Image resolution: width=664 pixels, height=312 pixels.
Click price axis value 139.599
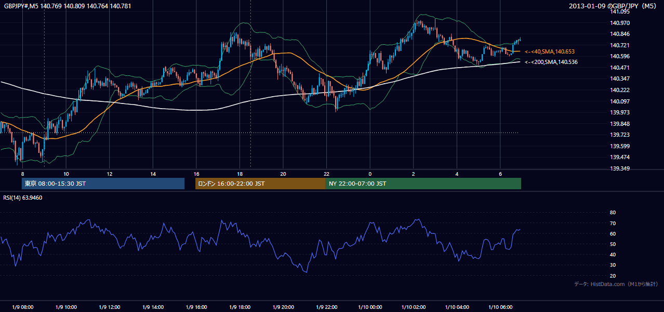620,146
